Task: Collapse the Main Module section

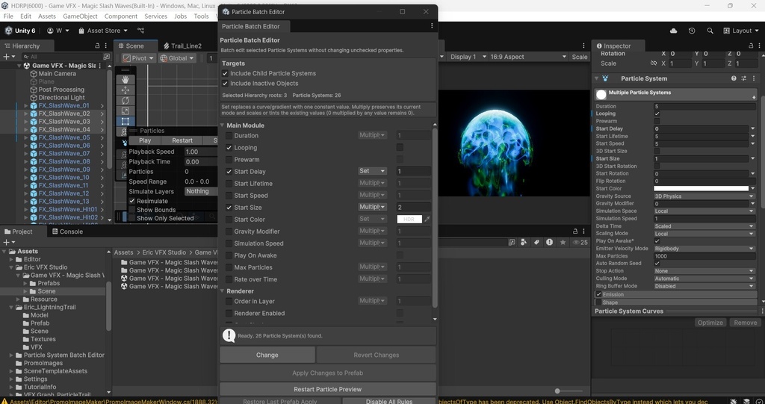Action: (222, 125)
